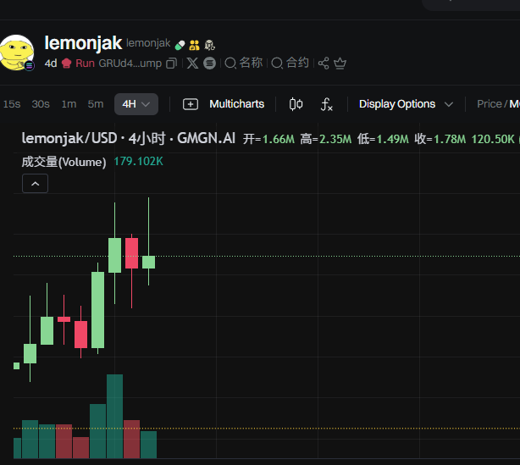Open the 4H timeframe dropdown

pos(136,104)
